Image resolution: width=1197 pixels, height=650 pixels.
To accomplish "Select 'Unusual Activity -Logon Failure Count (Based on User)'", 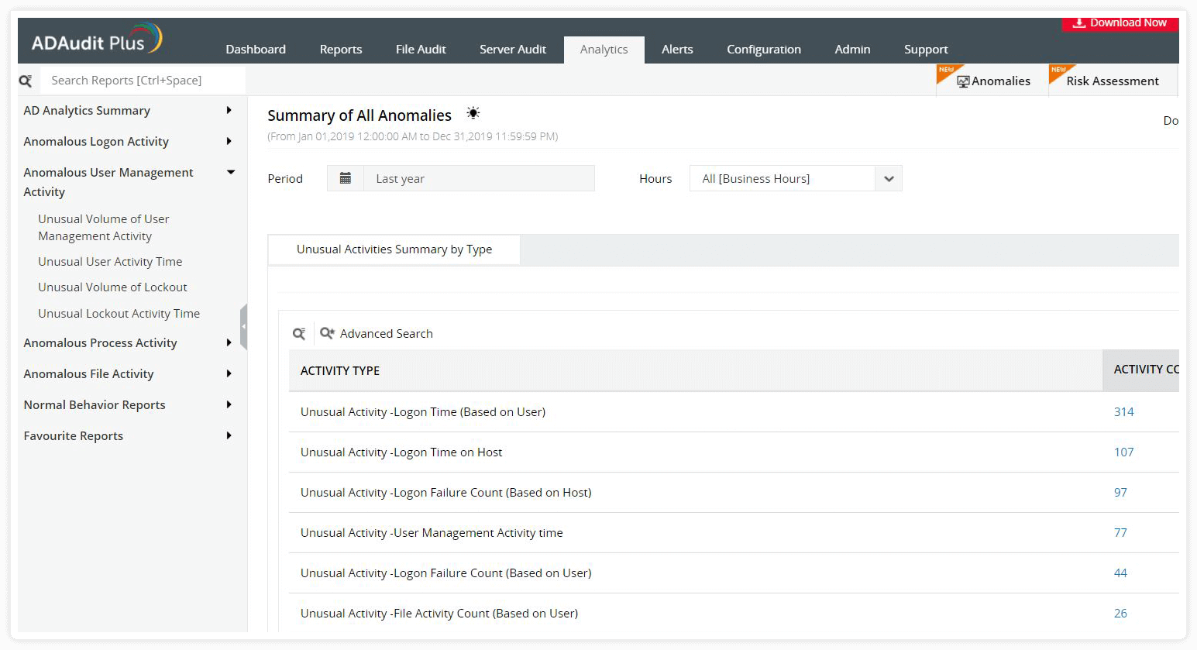I will pyautogui.click(x=446, y=573).
